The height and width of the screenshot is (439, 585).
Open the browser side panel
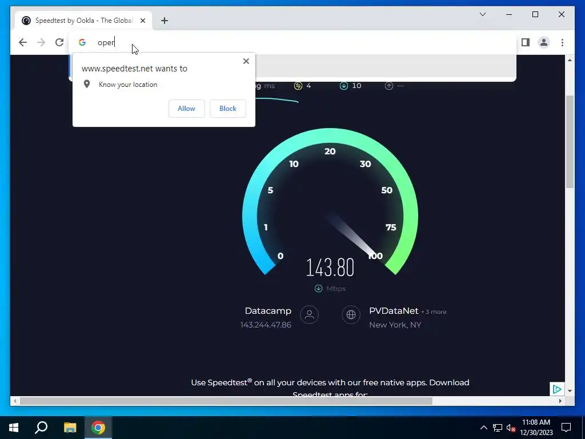526,42
